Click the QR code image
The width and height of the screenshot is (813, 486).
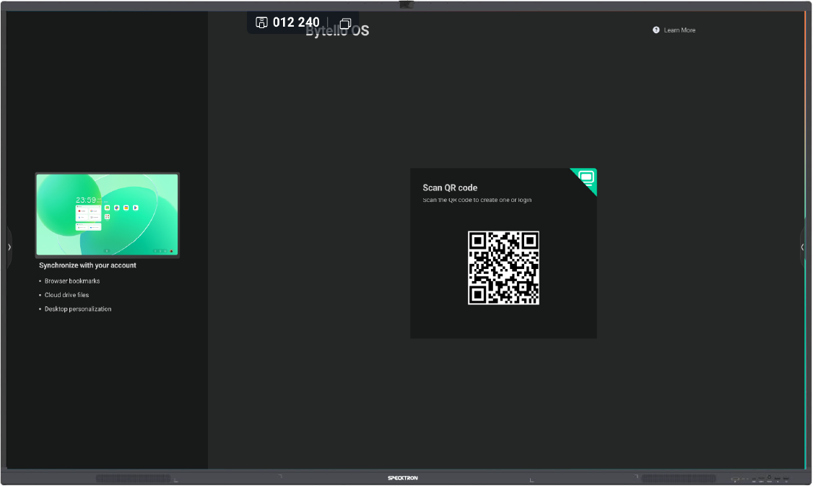503,268
